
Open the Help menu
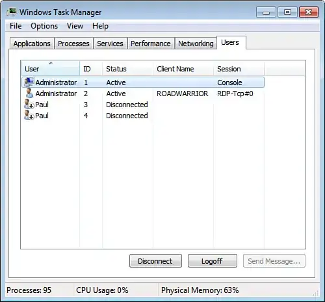[100, 26]
